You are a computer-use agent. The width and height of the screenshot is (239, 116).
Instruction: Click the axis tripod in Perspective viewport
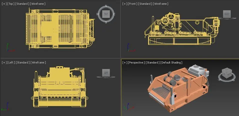click(x=129, y=107)
